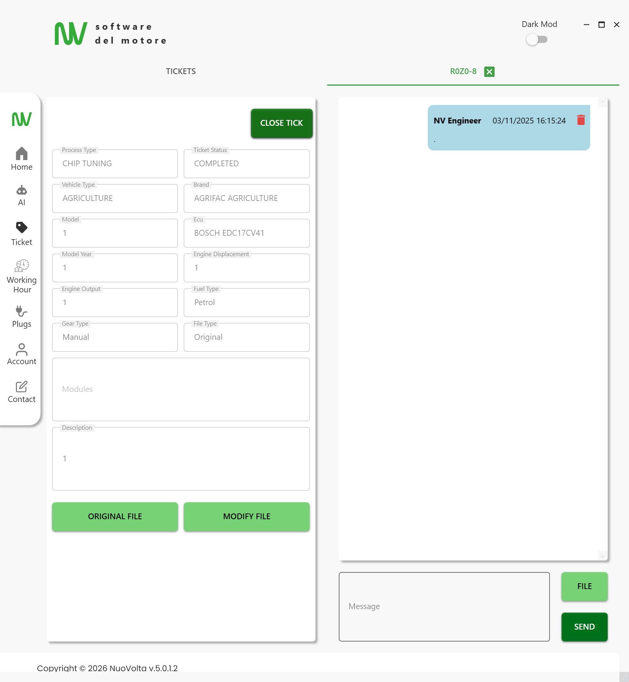Click into the Message text box
Viewport: 629px width, 682px height.
[444, 606]
